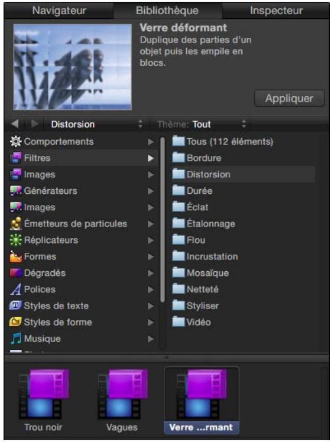This screenshot has width=331, height=442.
Task: Expand the Réplicateurs arrow
Action: click(151, 240)
